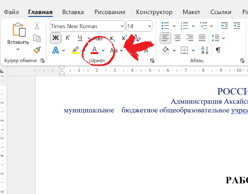Toggle Italic formatting (К)
The width and height of the screenshot is (248, 194).
68,38
